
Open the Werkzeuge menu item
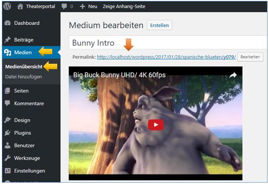[27, 158]
